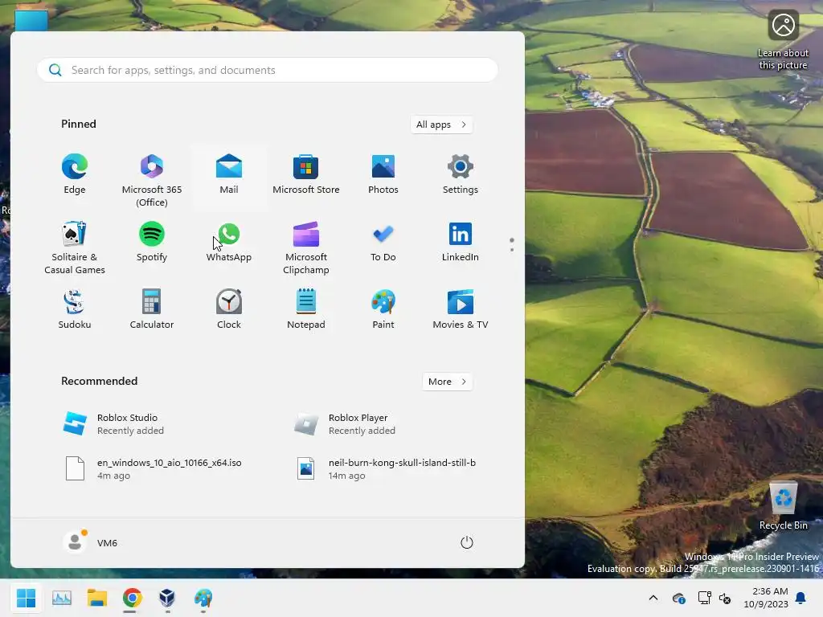Open Edge from pinned apps
This screenshot has height=617, width=823.
click(75, 174)
